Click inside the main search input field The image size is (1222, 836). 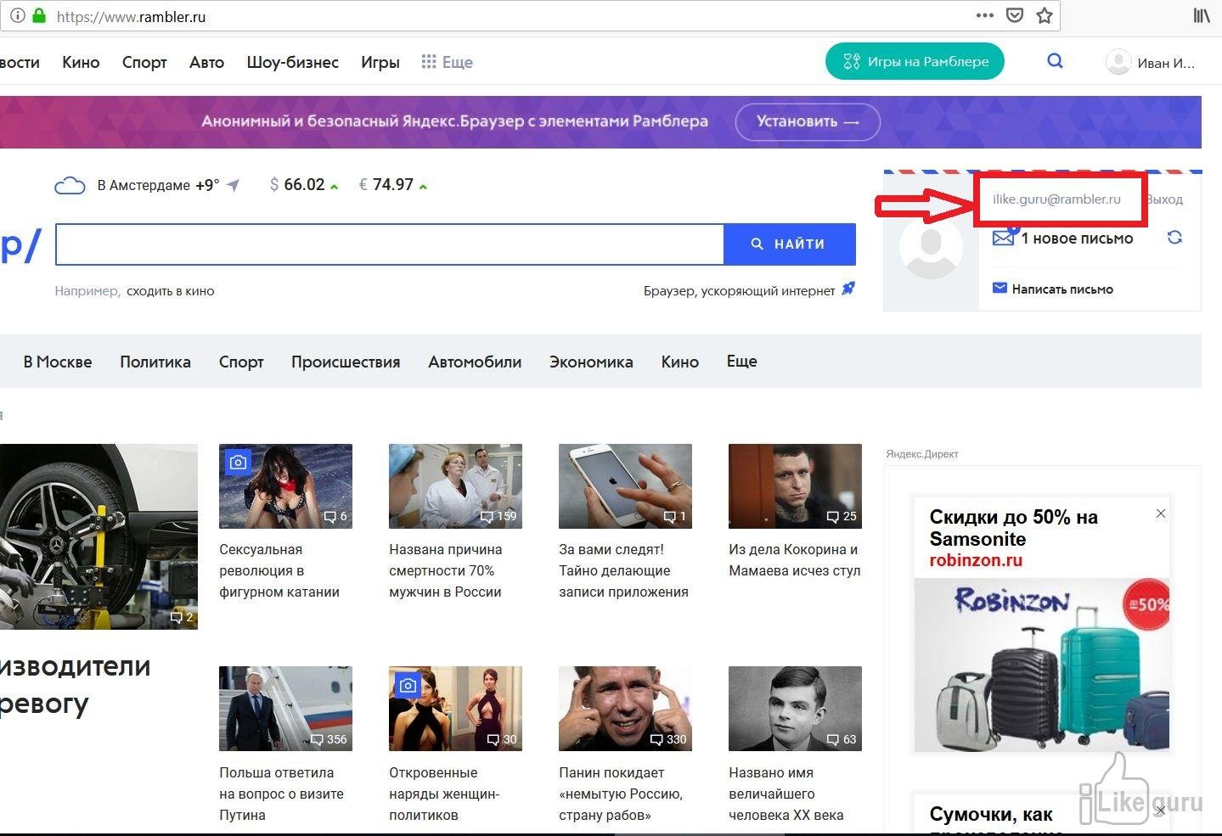click(389, 244)
